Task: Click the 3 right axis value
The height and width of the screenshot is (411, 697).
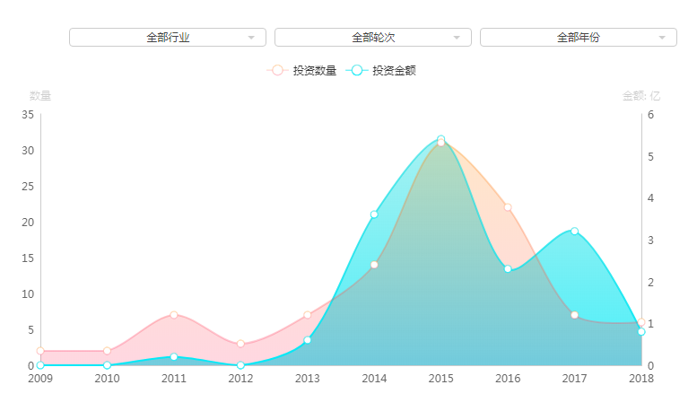Action: coord(650,240)
